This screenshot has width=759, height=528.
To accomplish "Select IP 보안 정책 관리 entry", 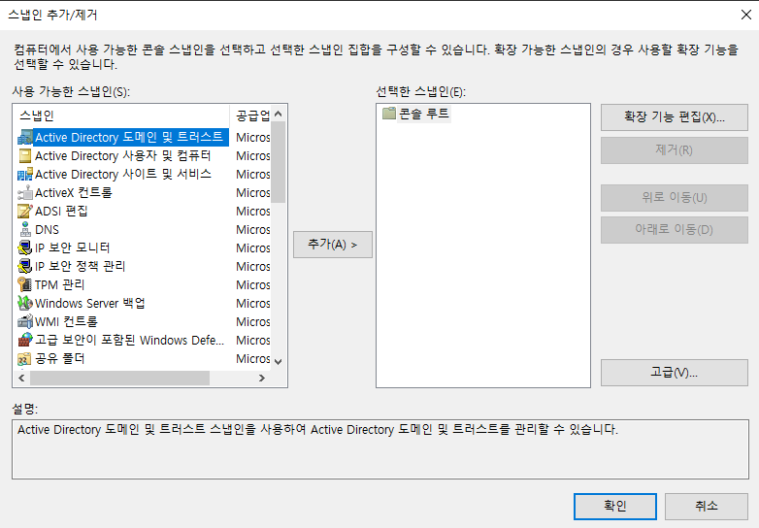I will (x=80, y=266).
